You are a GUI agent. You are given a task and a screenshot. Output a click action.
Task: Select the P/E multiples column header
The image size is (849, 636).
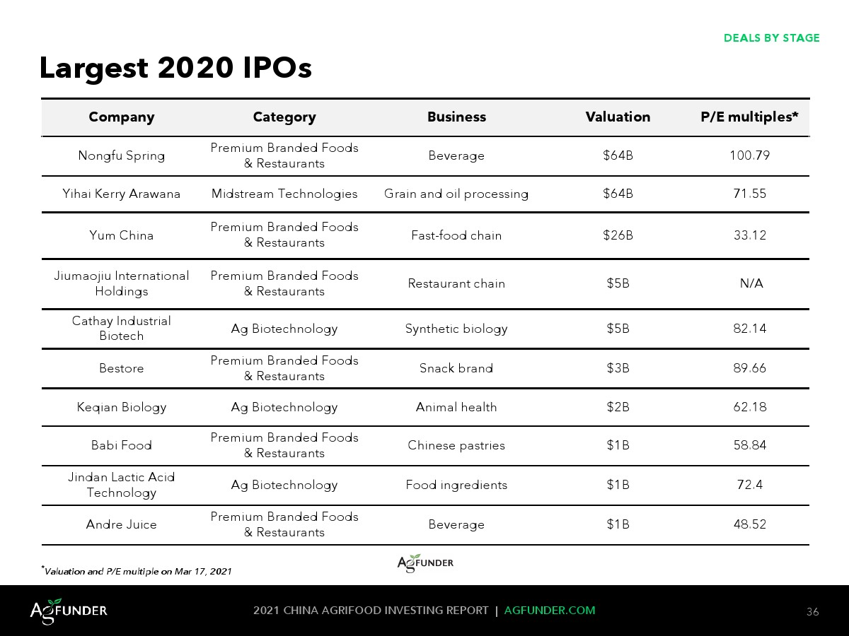click(749, 117)
